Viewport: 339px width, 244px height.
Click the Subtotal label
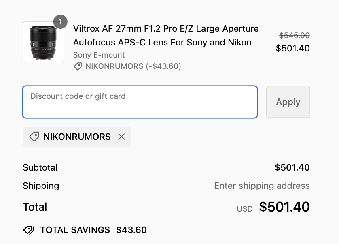point(40,167)
